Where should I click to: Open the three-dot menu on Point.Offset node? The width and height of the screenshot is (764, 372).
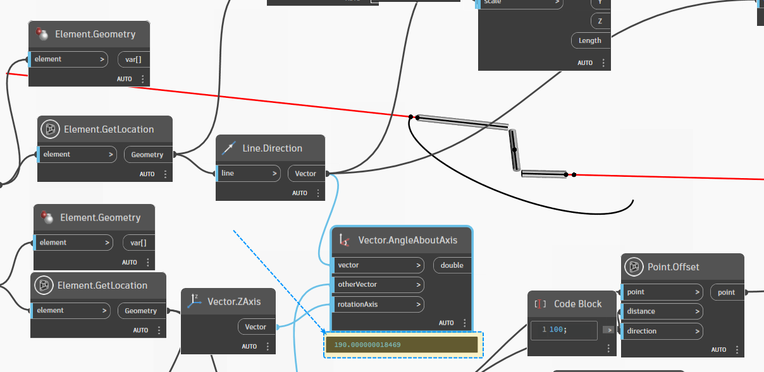(737, 349)
